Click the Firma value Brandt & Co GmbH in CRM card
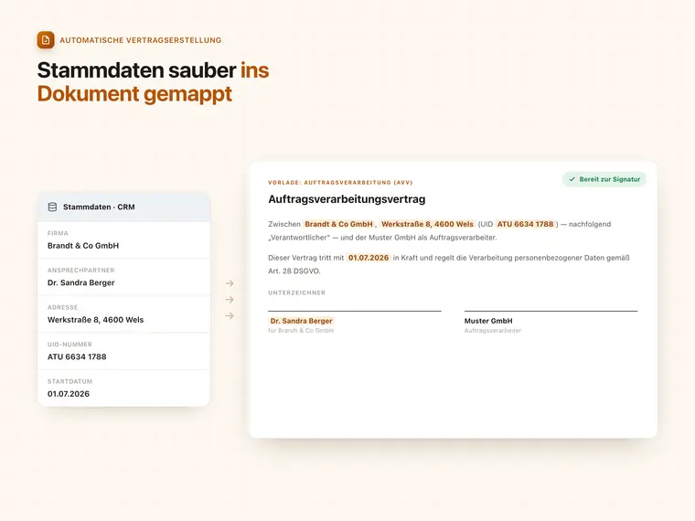 pos(83,246)
